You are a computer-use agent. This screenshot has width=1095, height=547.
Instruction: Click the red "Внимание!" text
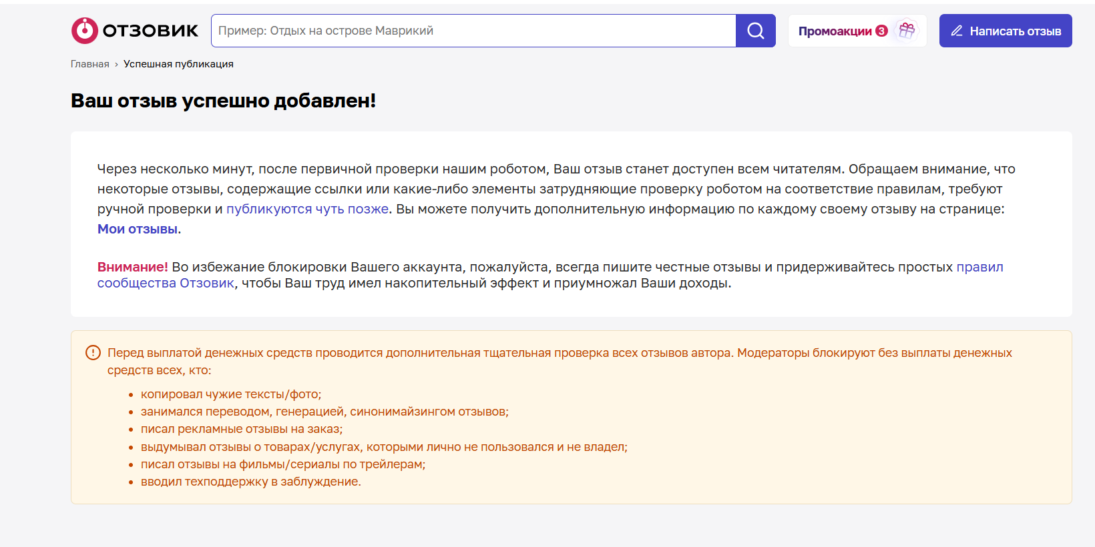click(132, 267)
